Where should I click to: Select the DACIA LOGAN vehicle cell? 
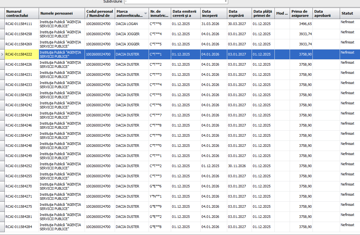point(127,24)
